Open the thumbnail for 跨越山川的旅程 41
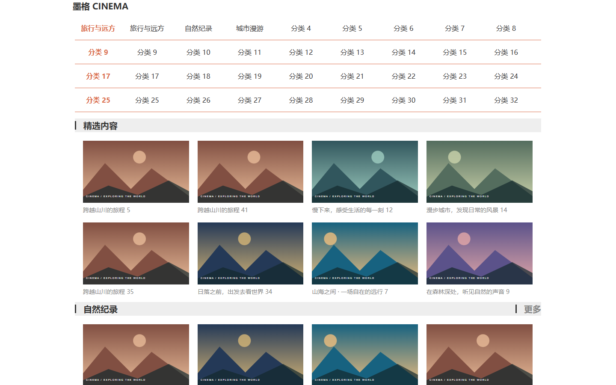 [x=250, y=172]
